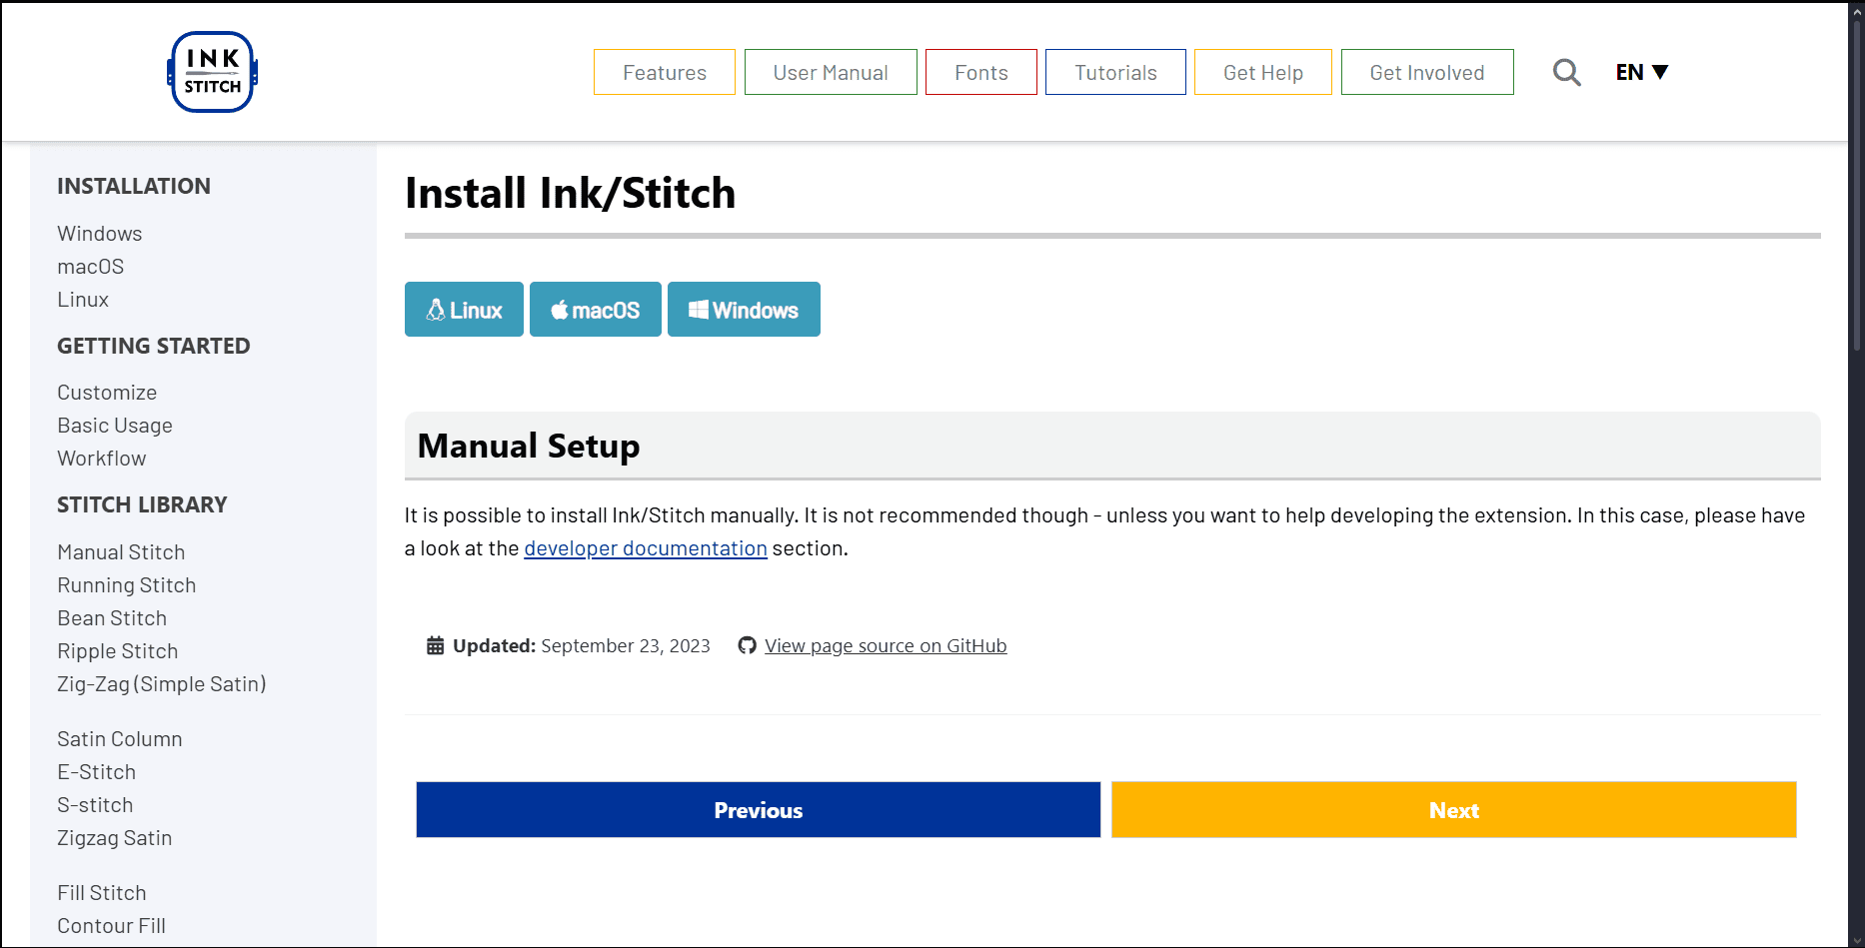Click the Install Ink/Stitch title
Viewport: 1865px width, 948px height.
pyautogui.click(x=570, y=193)
